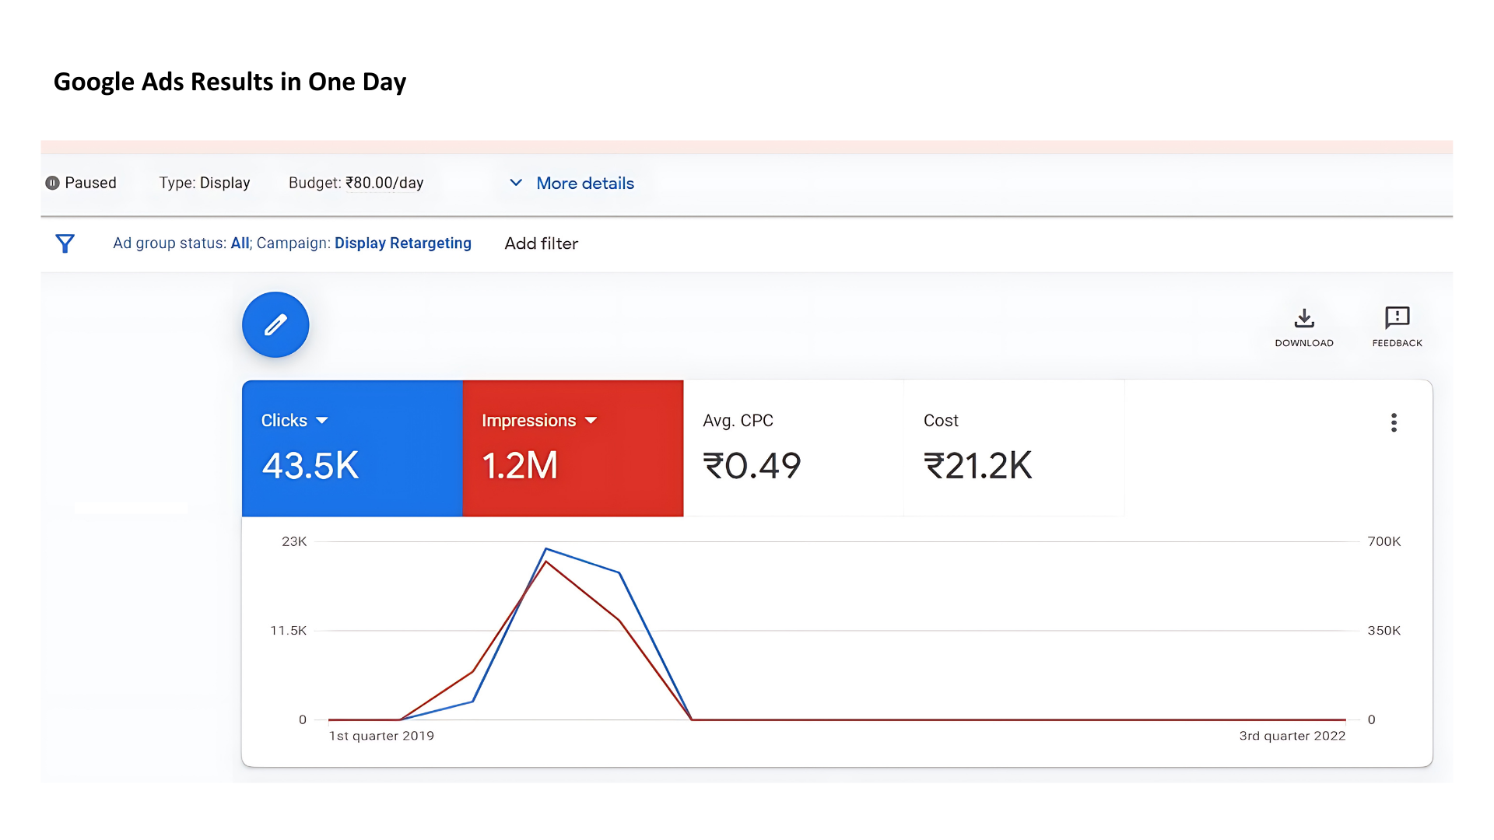Select the Avg. CPC metric card
Screen dimensions: 1494x840
pyautogui.click(x=793, y=449)
